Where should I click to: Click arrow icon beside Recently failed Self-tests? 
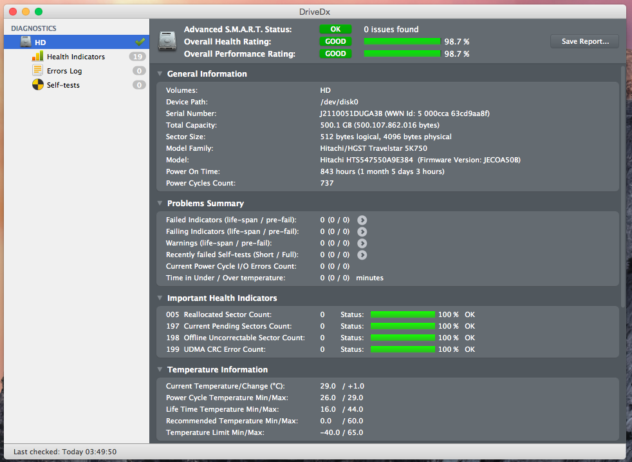[x=362, y=255]
